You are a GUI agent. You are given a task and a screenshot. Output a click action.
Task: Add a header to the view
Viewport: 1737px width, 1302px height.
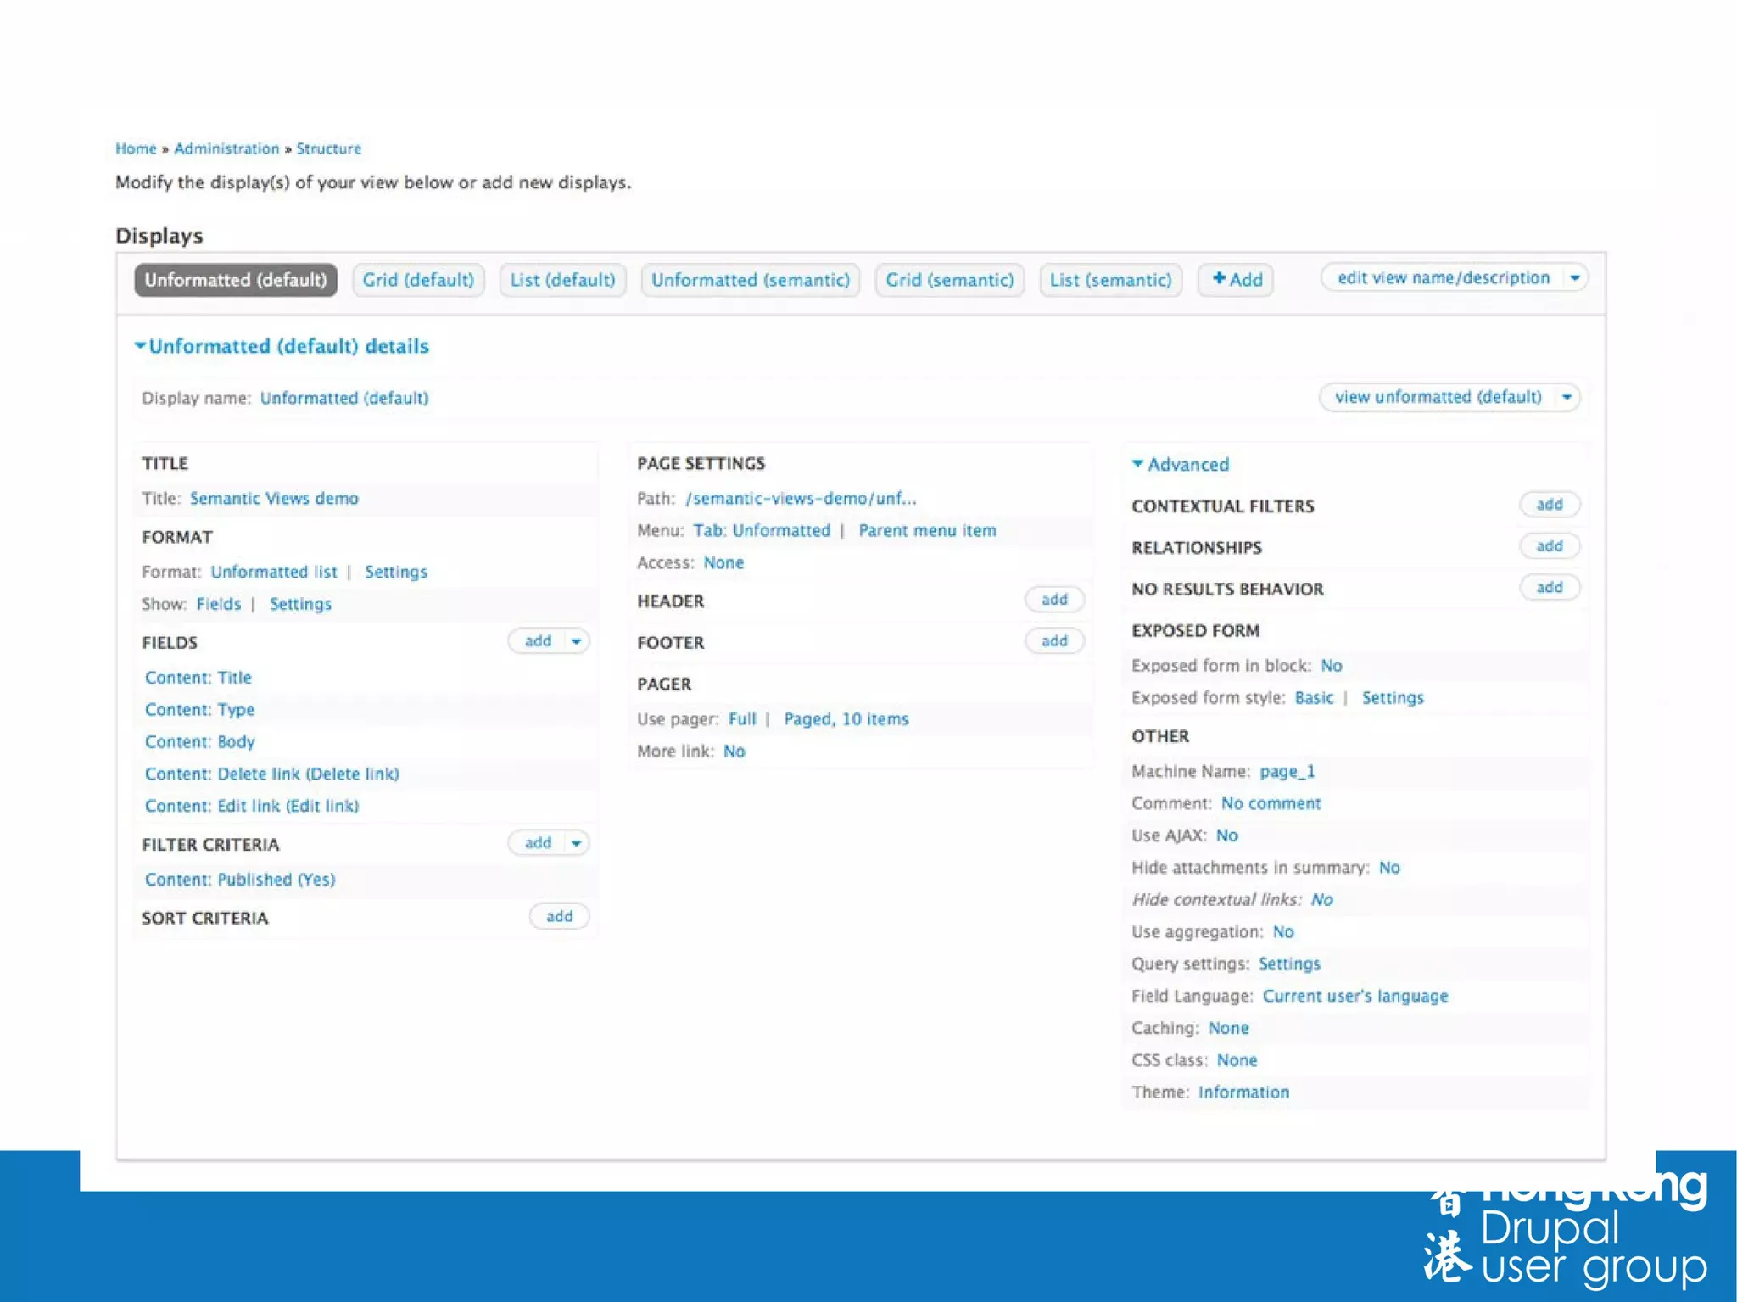pyautogui.click(x=1053, y=600)
